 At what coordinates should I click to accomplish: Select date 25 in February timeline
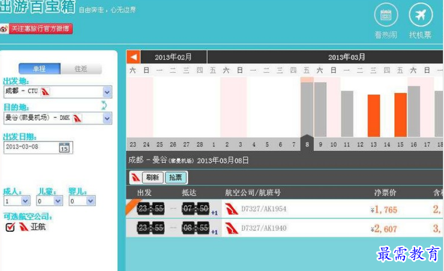(x=160, y=145)
